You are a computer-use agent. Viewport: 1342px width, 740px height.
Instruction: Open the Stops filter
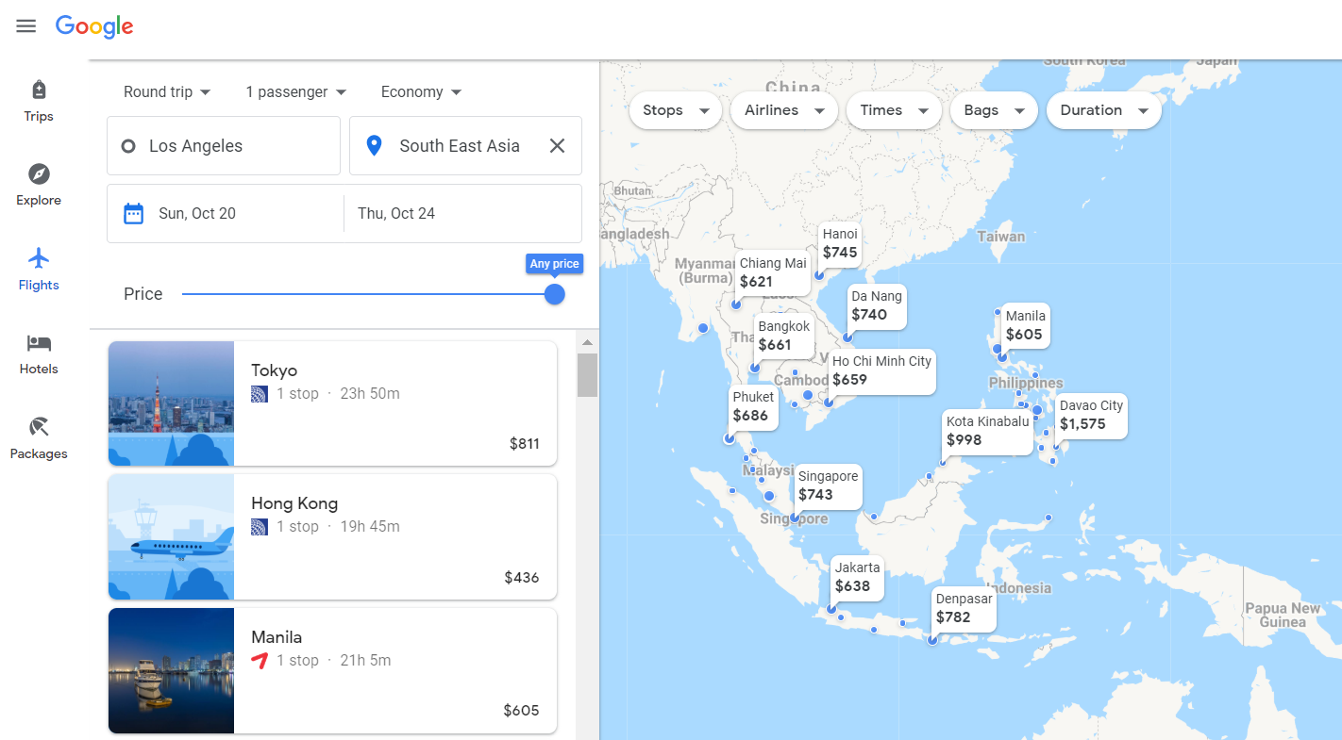(676, 110)
